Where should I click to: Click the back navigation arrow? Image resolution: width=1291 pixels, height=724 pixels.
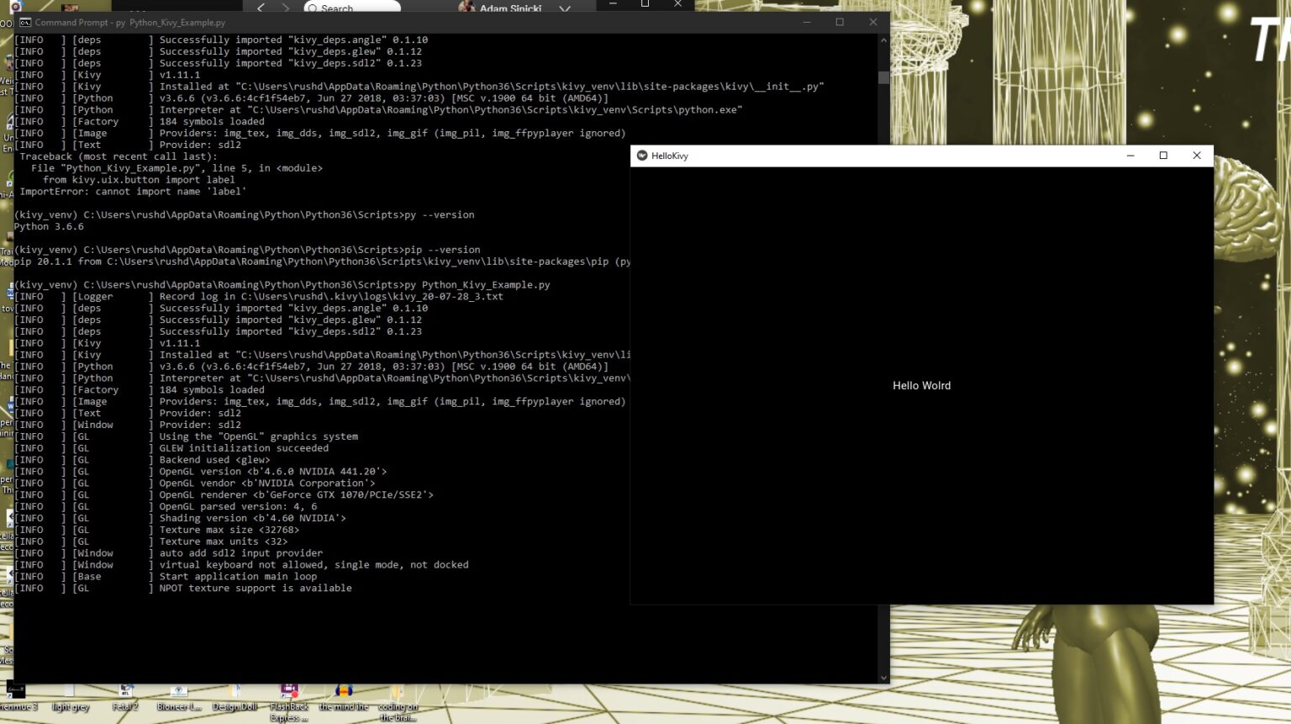pos(261,7)
